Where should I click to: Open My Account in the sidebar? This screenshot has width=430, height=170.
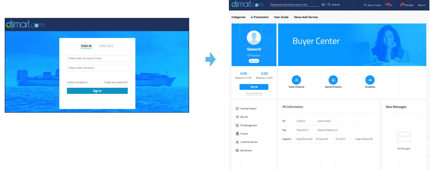coord(246,151)
